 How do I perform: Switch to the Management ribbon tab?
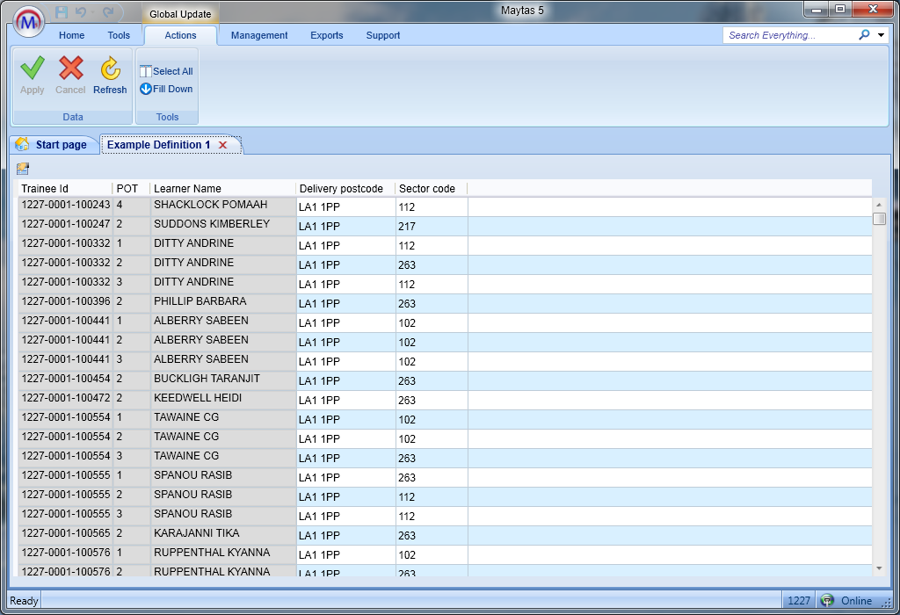click(259, 35)
